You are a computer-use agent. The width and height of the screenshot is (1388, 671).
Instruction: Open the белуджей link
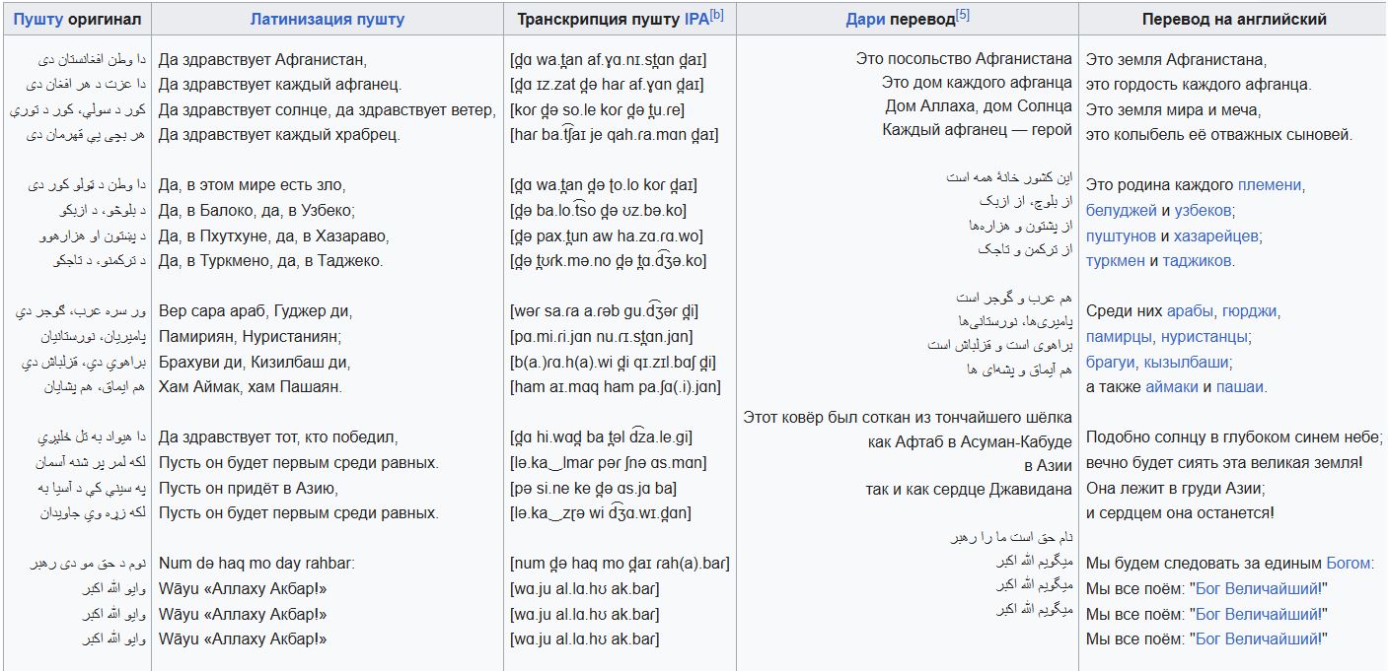(x=1122, y=210)
